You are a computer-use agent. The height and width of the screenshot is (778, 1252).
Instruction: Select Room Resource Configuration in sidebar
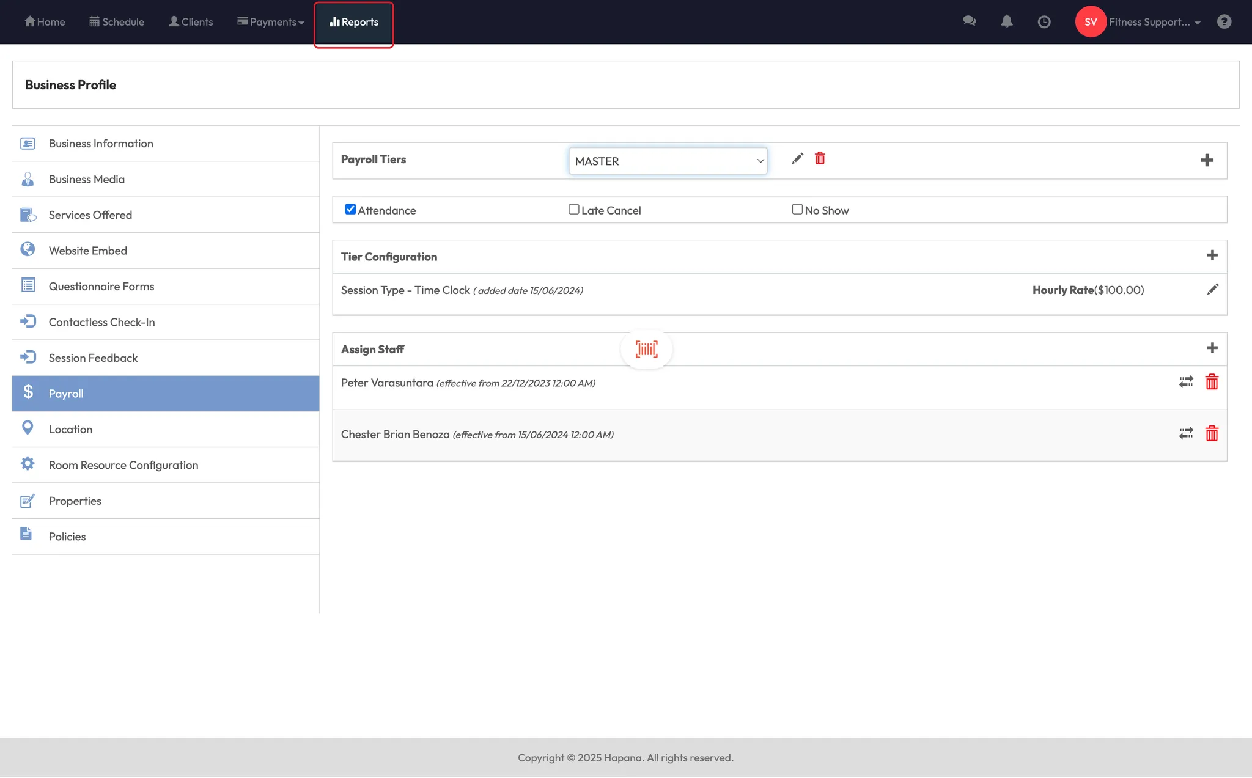[x=123, y=465]
